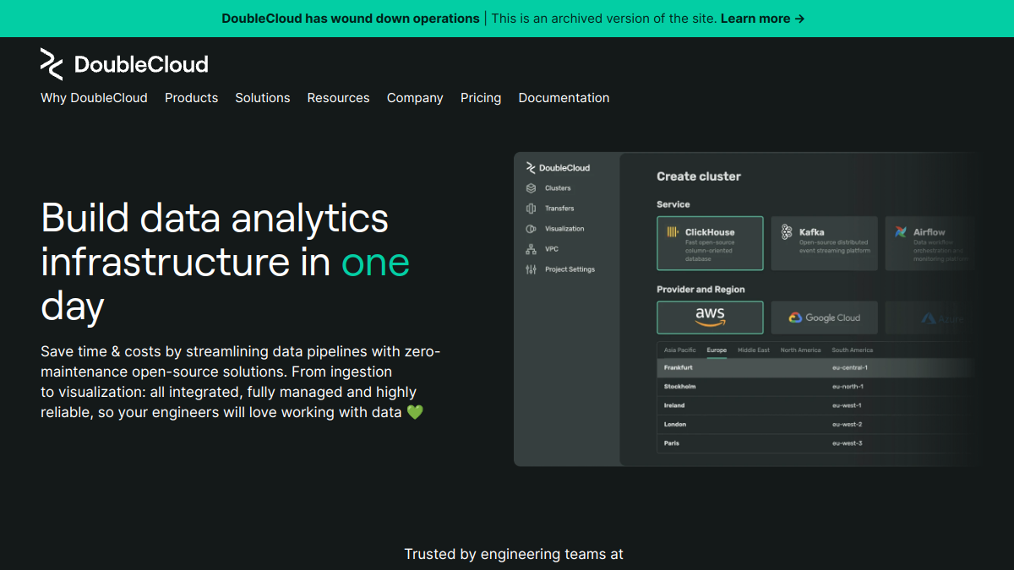This screenshot has height=570, width=1014.
Task: Switch to the South America region tab
Action: tap(853, 350)
